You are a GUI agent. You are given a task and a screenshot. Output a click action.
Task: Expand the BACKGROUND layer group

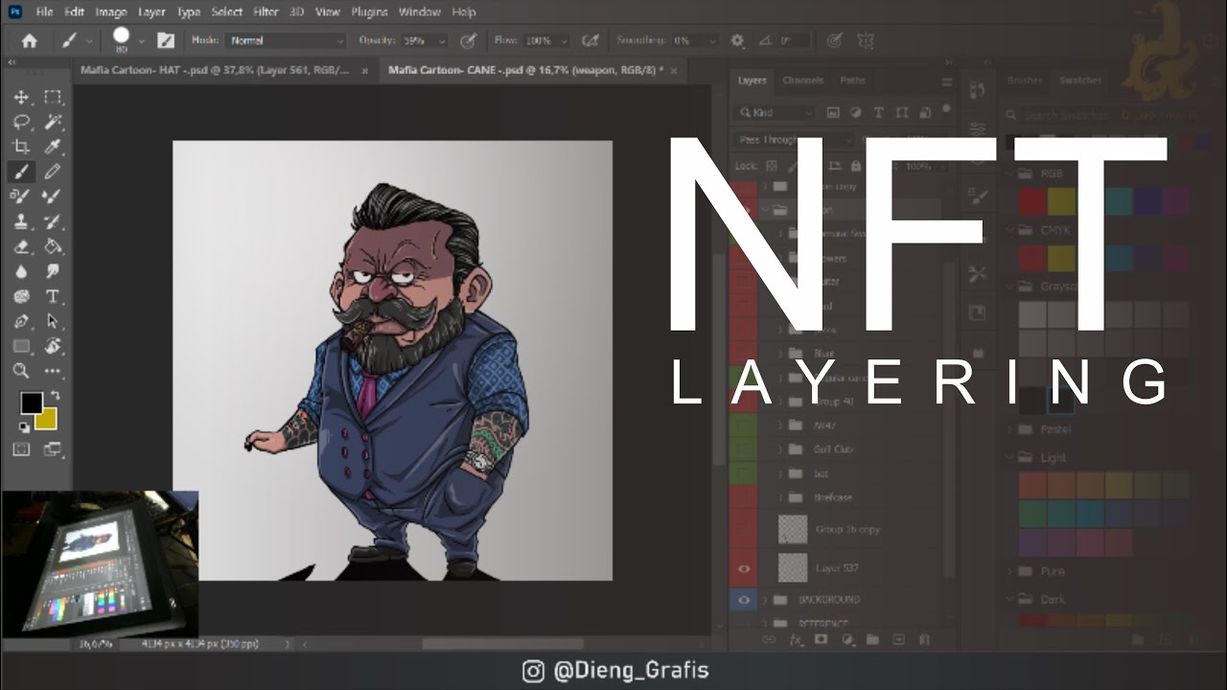tap(765, 600)
